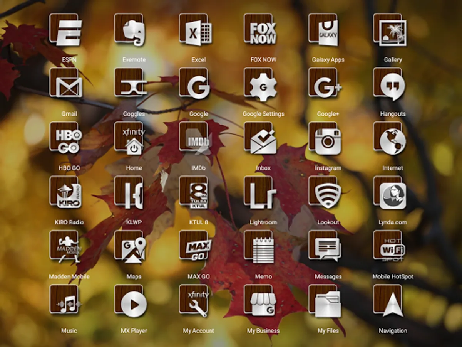
Task: Launch Evernote elephant icon
Action: [x=130, y=30]
